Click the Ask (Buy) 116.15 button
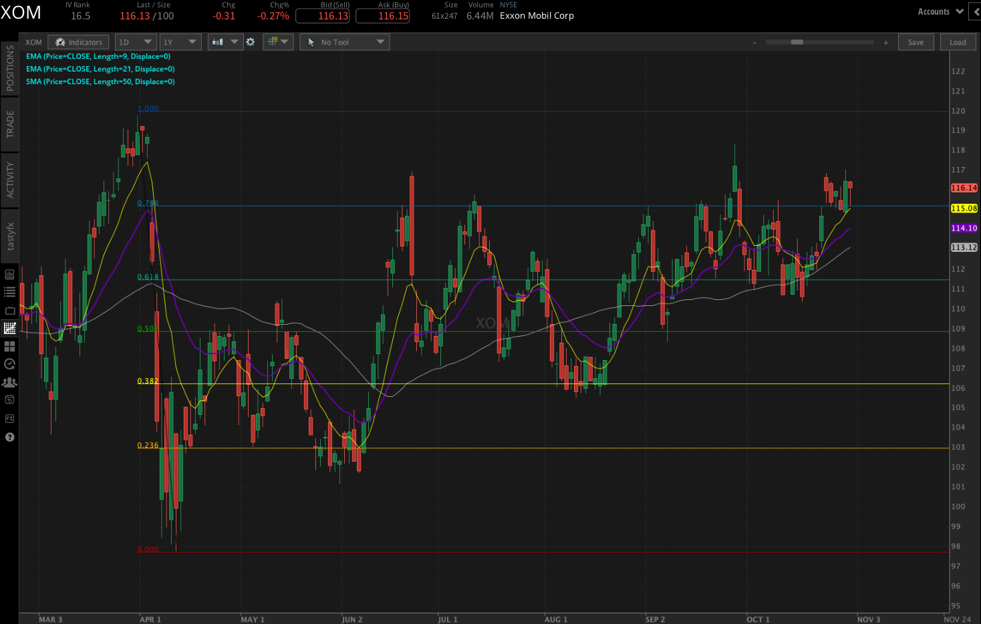The height and width of the screenshot is (624, 981). [382, 16]
